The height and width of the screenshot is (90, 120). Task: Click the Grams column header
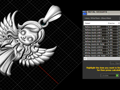pos(112,23)
